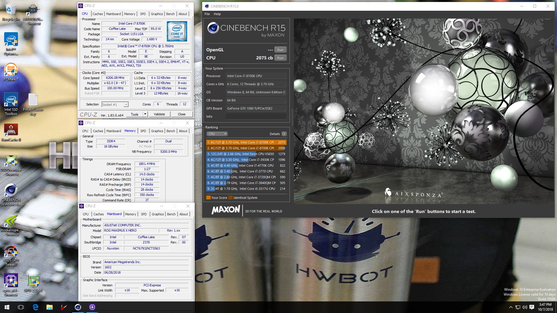Open SPD tab in the Memory CPU-Z window
The width and height of the screenshot is (557, 313).
click(x=143, y=131)
